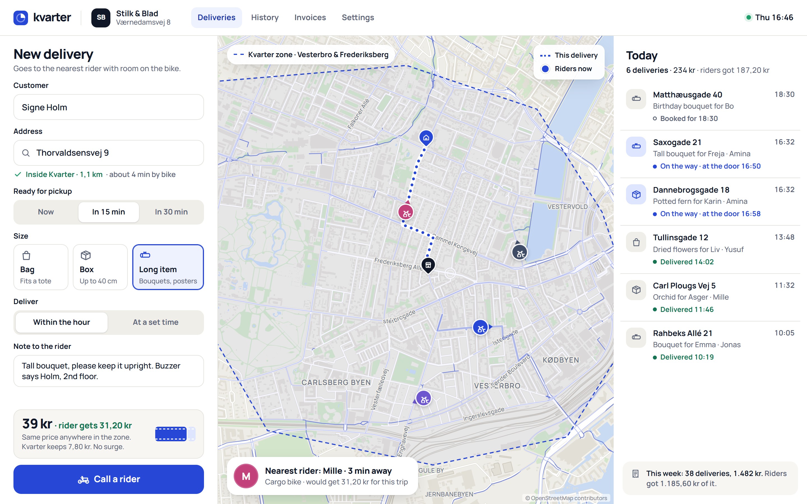
Task: Click the Kvarter zone label on map
Action: (311, 55)
